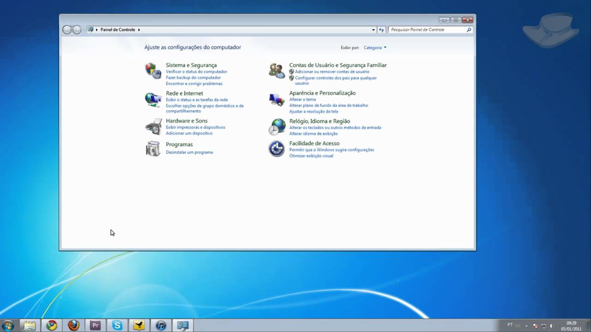Viewport: 591px width, 332px height.
Task: Expand the address bar history dropdown
Action: [374, 30]
